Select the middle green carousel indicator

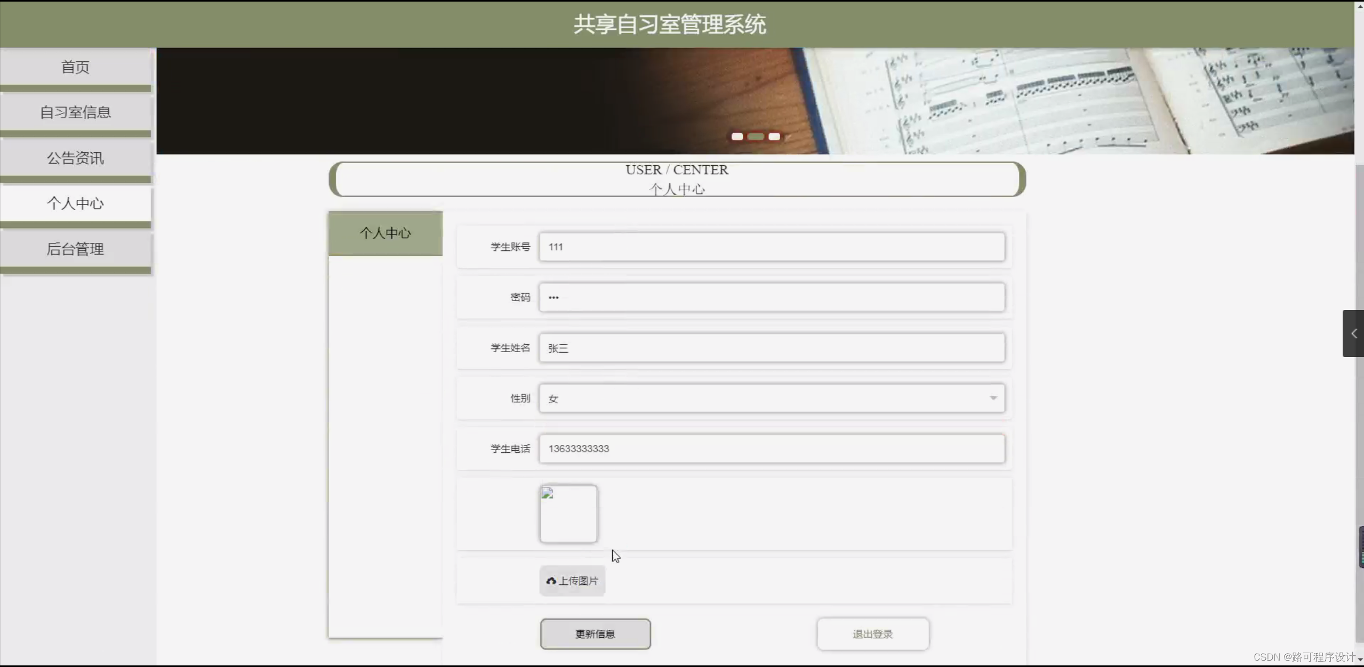pos(756,137)
